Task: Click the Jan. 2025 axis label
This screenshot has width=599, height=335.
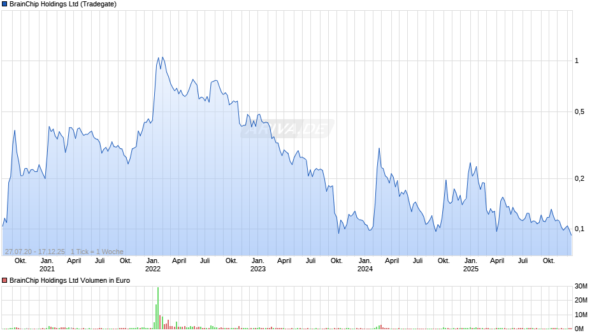Action: (471, 265)
